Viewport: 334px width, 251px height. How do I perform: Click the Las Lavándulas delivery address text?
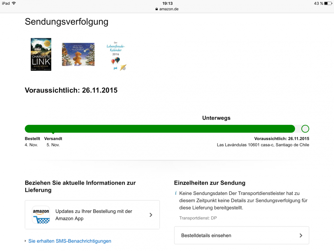tap(263, 145)
